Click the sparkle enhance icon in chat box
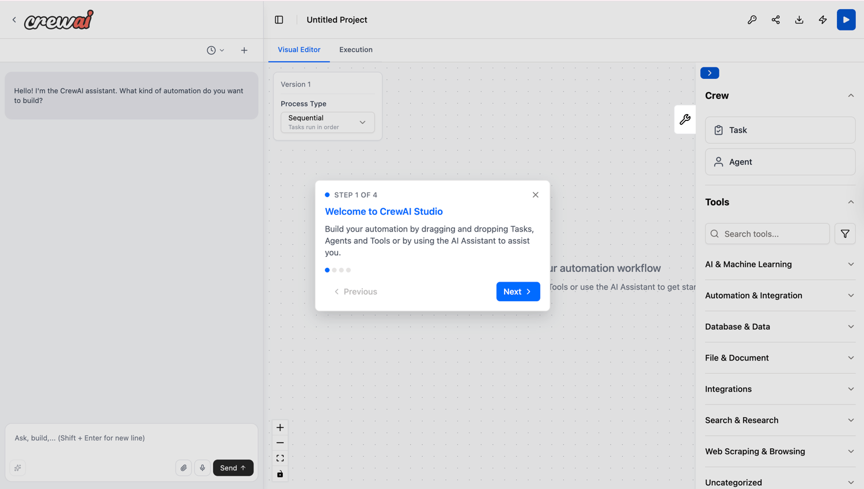This screenshot has width=864, height=489. 18,468
